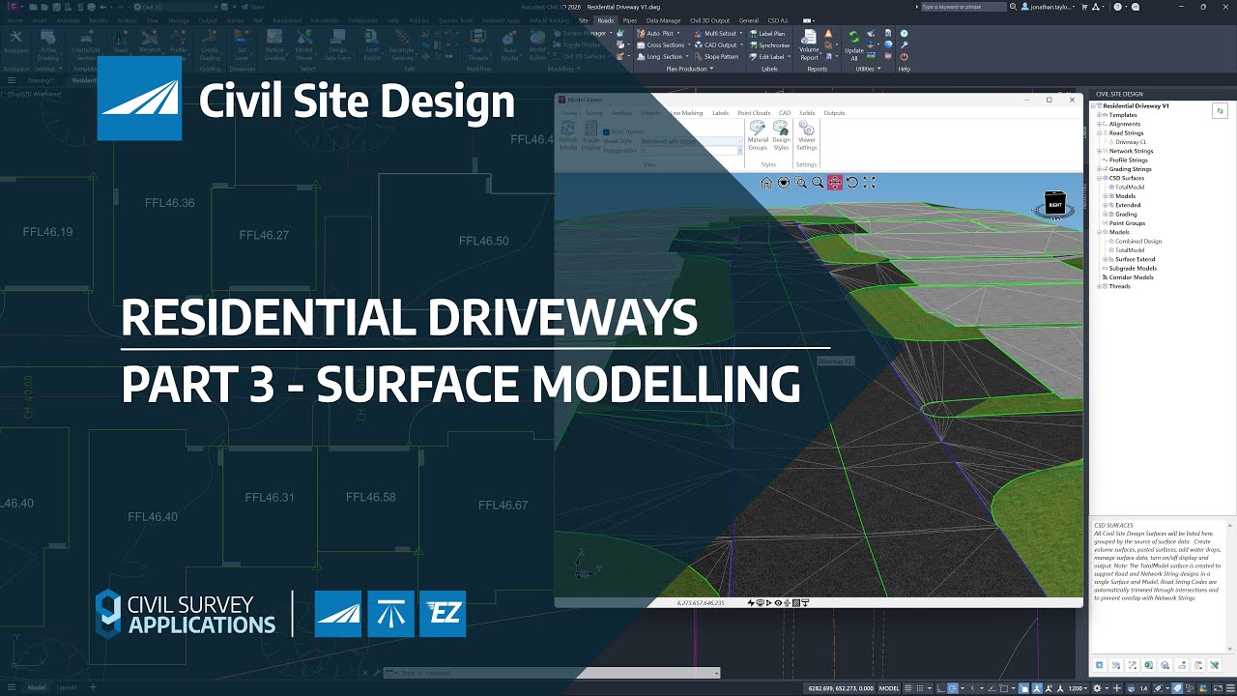Click the Update All button

coord(854,43)
